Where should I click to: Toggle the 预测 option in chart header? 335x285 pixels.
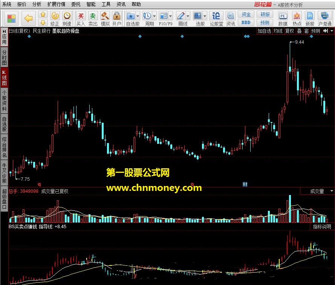point(315,31)
